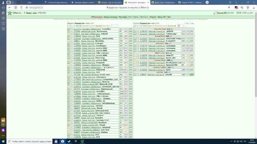Expand the [»] arrow in monaflex #111270 row

pyautogui.click(x=71, y=29)
